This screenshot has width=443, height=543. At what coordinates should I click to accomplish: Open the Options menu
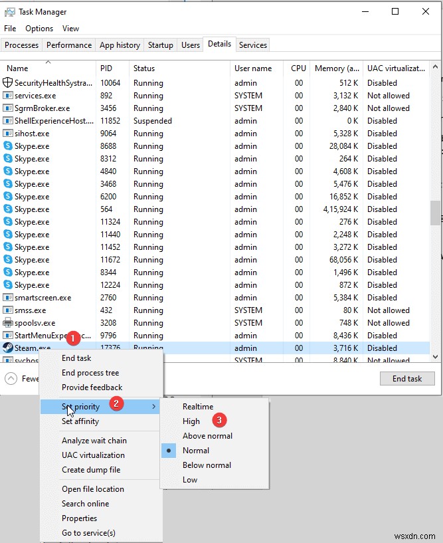tap(39, 29)
